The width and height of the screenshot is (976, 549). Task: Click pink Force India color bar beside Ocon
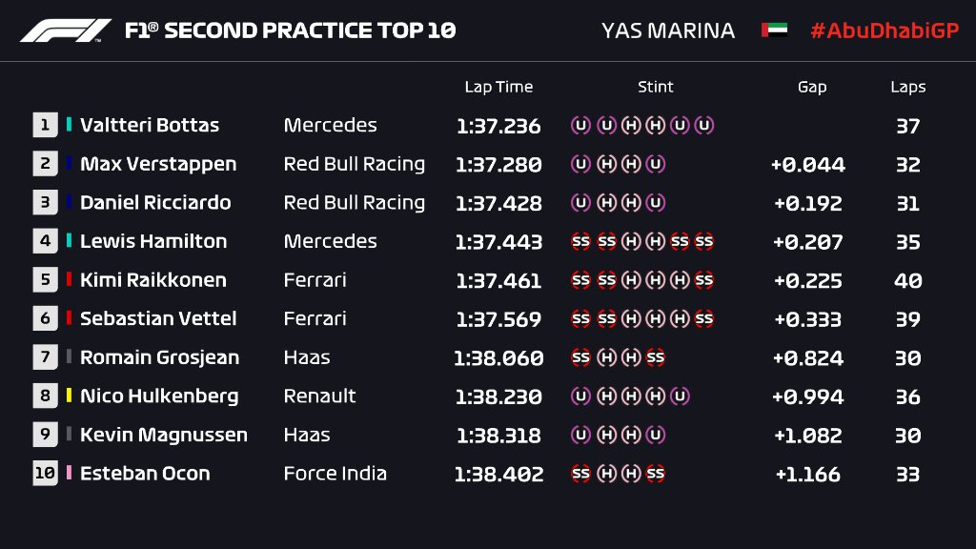pos(70,474)
